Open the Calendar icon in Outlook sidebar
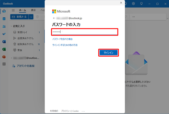This screenshot has width=169, height=114. pyautogui.click(x=4, y=19)
